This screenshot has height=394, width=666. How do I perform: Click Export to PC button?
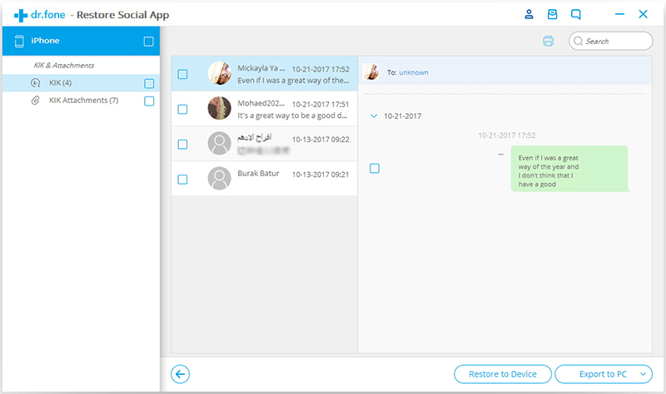(x=603, y=374)
